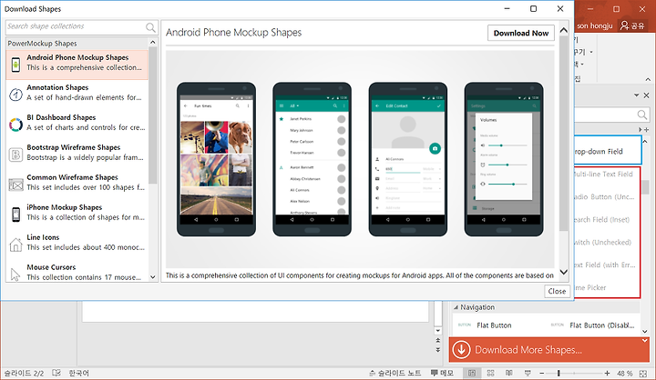This screenshot has width=656, height=380.
Task: Select Drop-down Field shape in panel
Action: [607, 151]
